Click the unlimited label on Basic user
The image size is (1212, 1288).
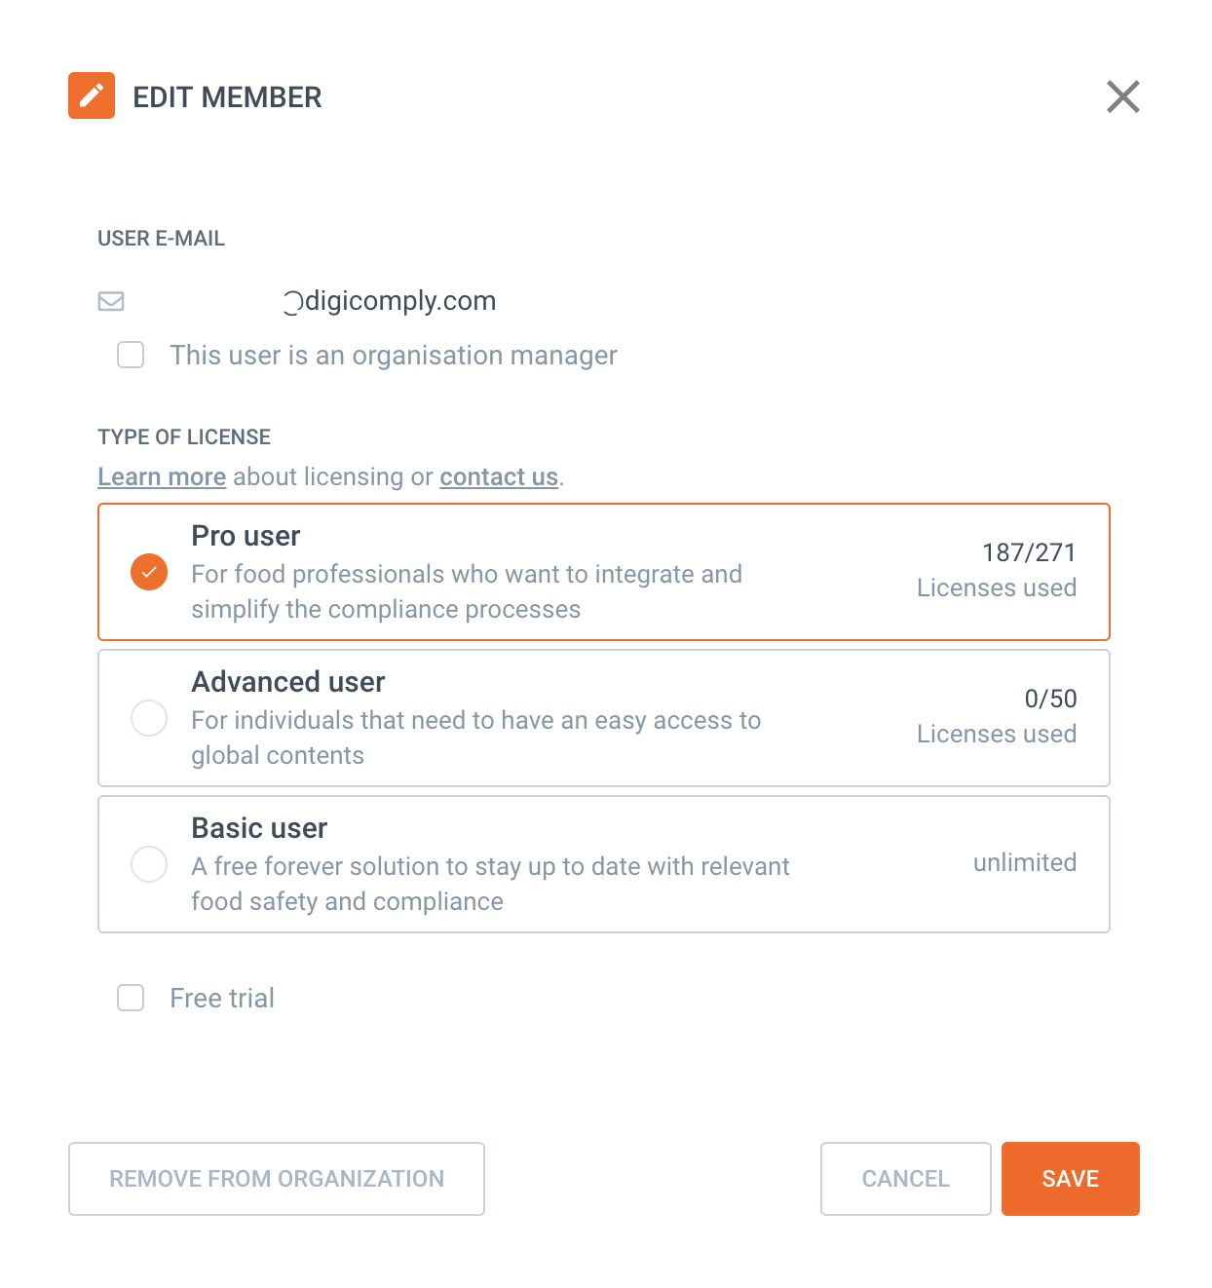1025,862
